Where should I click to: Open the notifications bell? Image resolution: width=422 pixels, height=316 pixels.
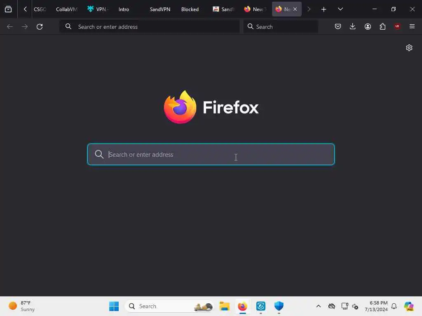394,306
